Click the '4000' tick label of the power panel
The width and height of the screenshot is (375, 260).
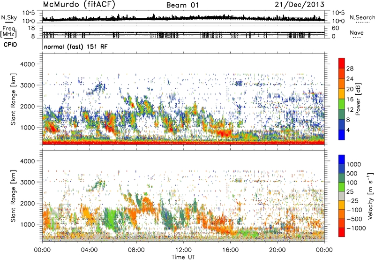click(28, 64)
